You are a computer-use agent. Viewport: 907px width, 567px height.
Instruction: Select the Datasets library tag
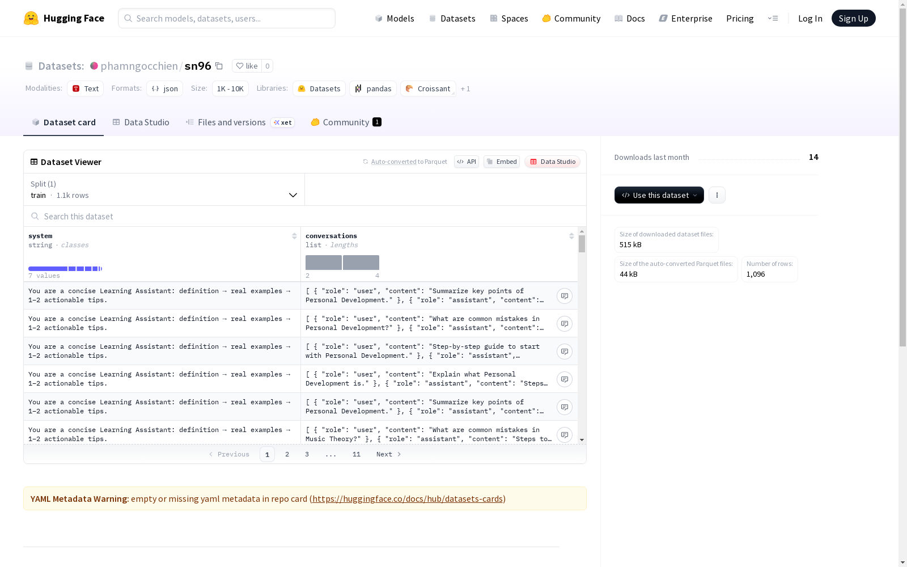(x=319, y=88)
